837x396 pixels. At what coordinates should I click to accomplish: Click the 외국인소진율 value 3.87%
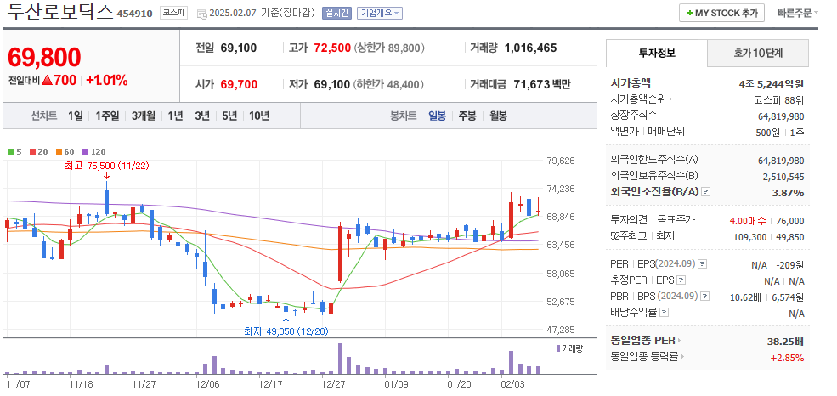coord(788,193)
